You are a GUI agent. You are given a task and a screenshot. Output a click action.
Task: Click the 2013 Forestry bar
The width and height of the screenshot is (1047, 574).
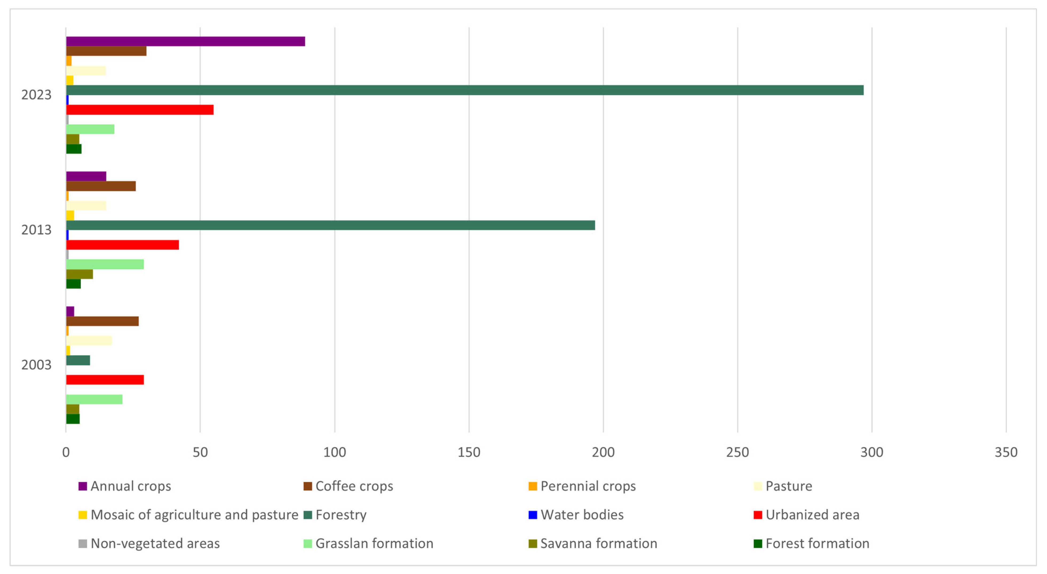point(330,225)
